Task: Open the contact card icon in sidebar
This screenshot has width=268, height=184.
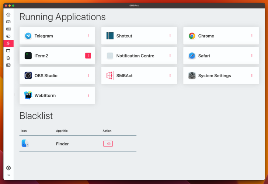Action: [x=8, y=65]
